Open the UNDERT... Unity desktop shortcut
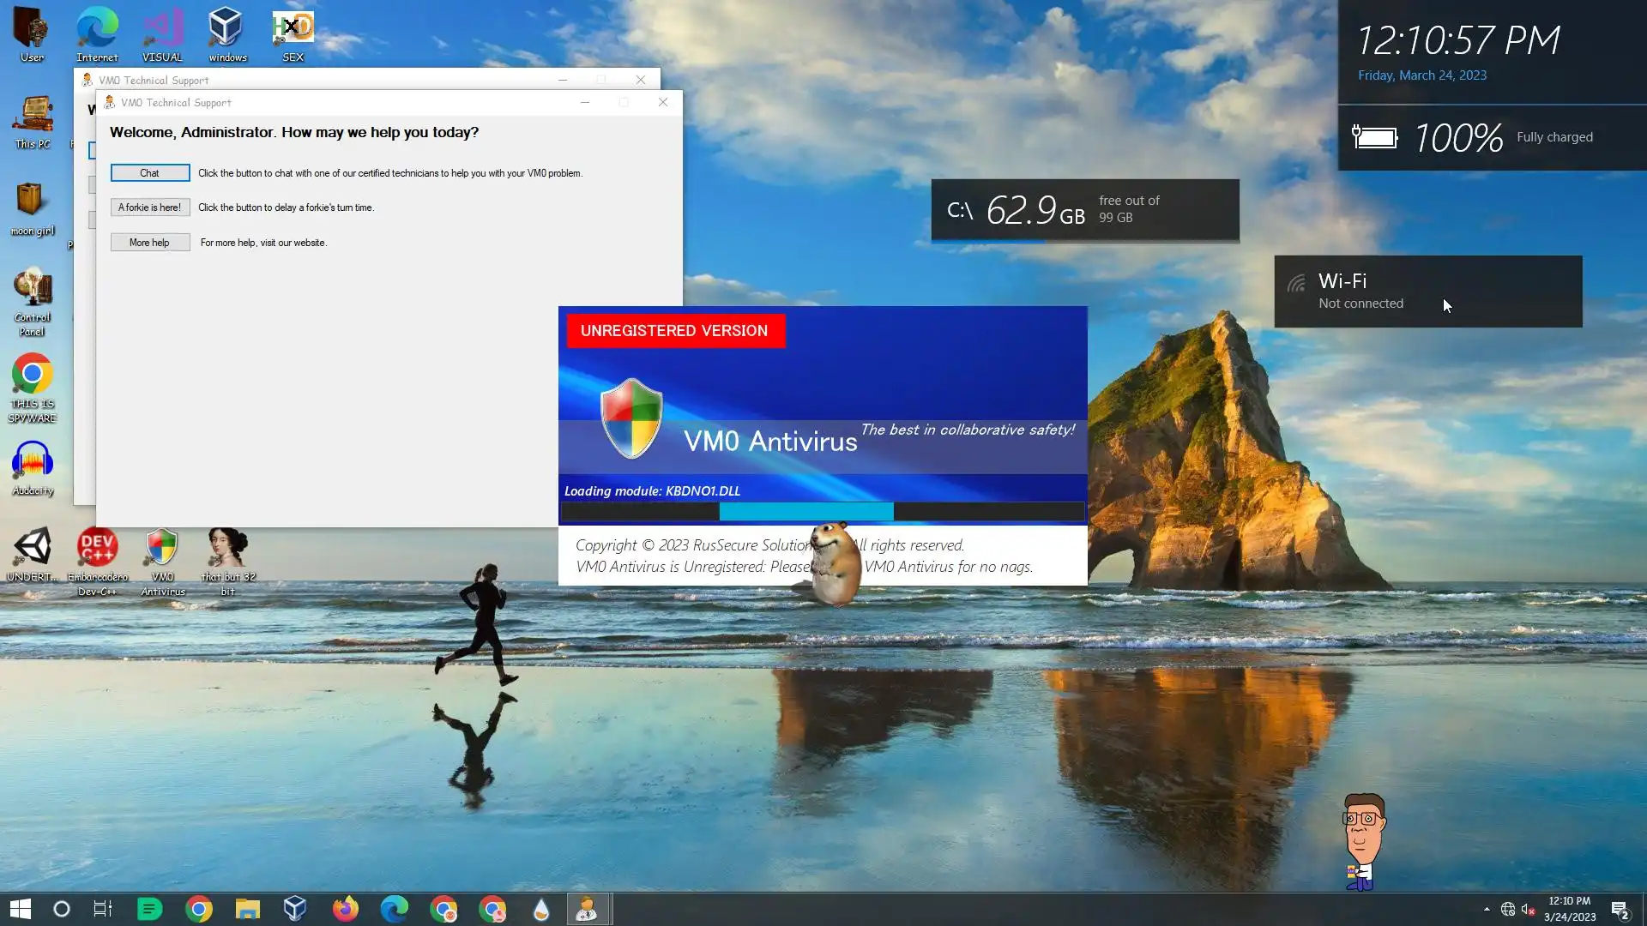The height and width of the screenshot is (926, 1647). [x=33, y=550]
